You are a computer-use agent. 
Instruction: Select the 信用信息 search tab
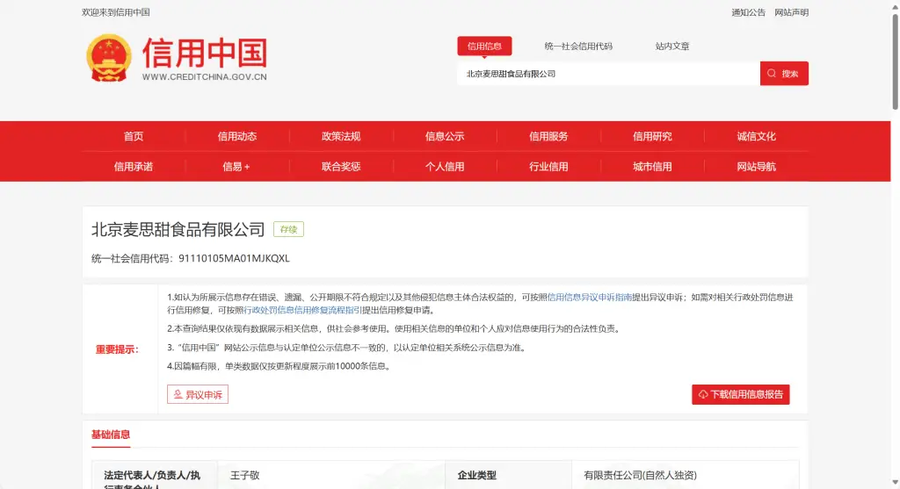(x=484, y=47)
